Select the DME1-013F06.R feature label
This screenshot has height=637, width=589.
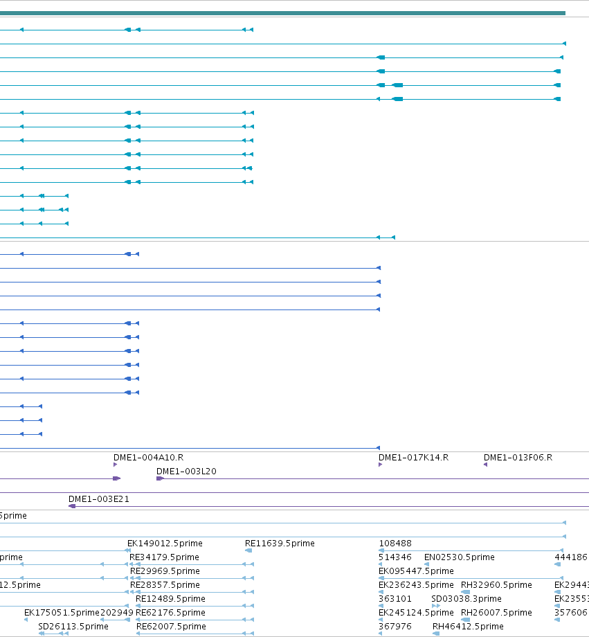[x=518, y=458]
